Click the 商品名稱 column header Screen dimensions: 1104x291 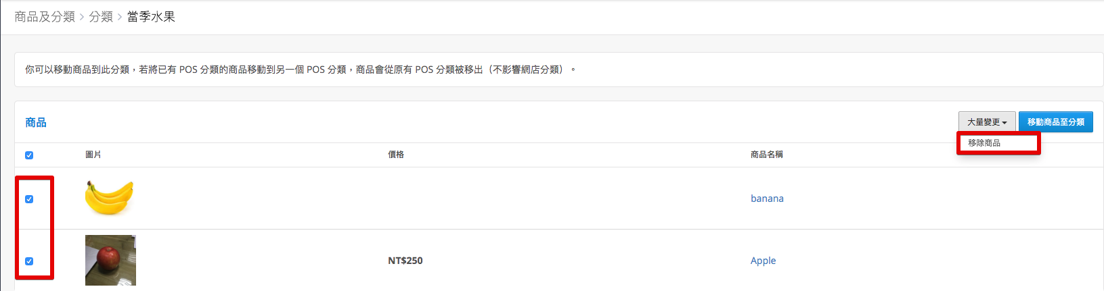coord(767,155)
